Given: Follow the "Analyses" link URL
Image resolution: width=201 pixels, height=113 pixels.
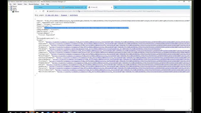Looking at the screenshot, I should (x=119, y=44).
